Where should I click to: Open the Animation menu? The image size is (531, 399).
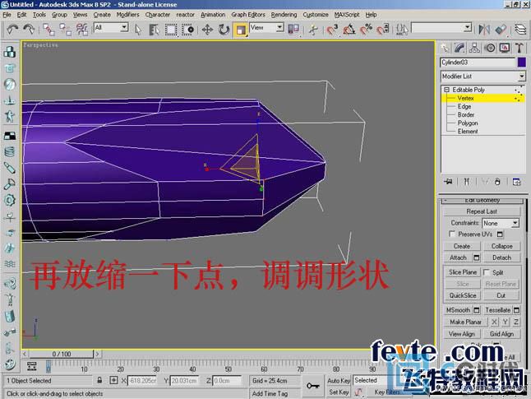tap(213, 15)
